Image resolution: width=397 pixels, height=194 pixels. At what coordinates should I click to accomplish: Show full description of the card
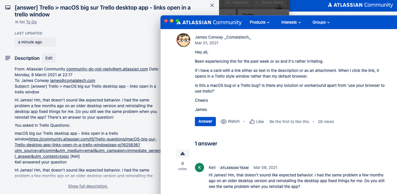click(88, 186)
